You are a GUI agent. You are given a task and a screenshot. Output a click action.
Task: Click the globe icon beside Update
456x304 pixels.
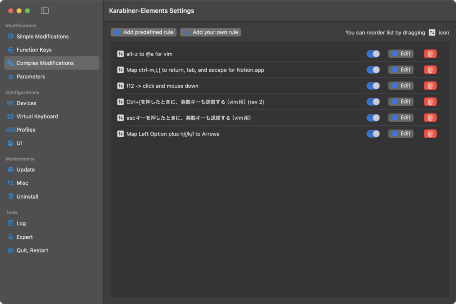(11, 170)
